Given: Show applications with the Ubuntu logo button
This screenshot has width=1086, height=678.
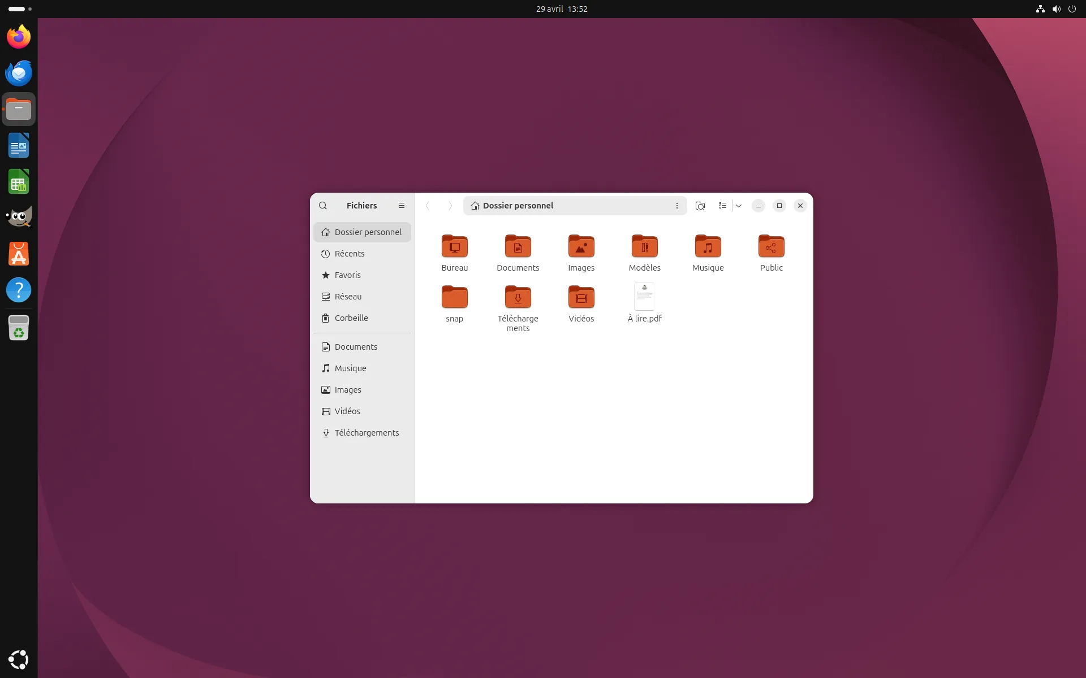Looking at the screenshot, I should click(x=19, y=659).
